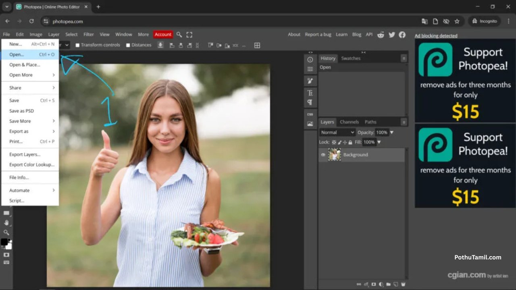Toggle lock all padlock icon

click(350, 142)
